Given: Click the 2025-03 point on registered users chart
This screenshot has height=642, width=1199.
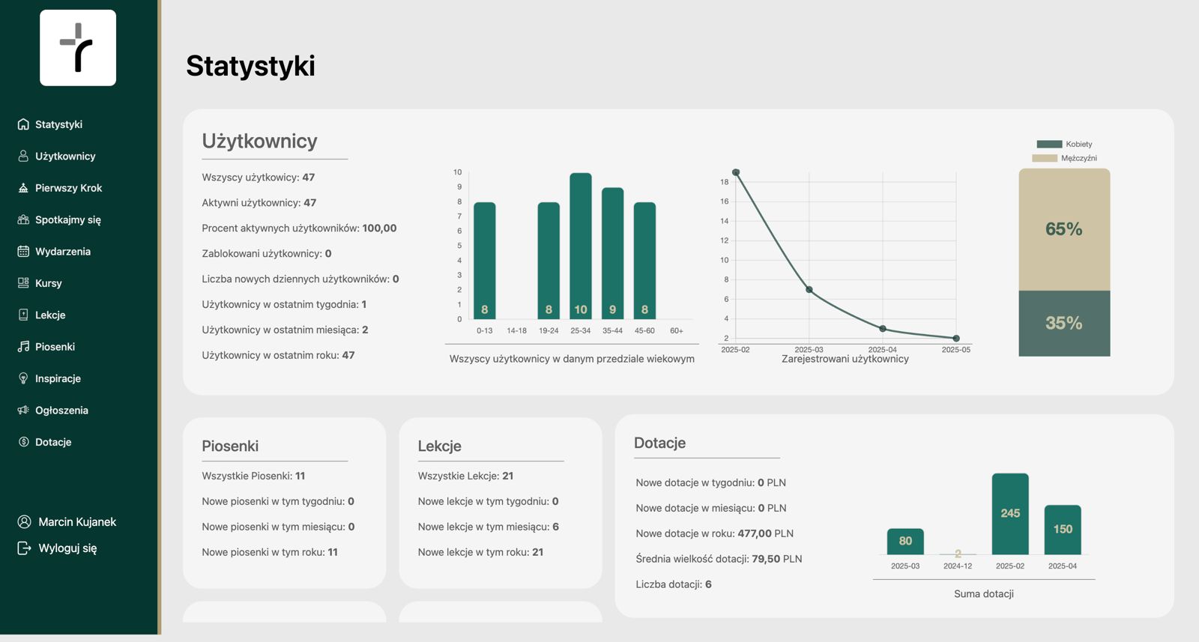Looking at the screenshot, I should [809, 290].
